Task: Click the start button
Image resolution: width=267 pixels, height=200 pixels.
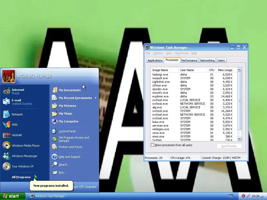Action: click(13, 196)
